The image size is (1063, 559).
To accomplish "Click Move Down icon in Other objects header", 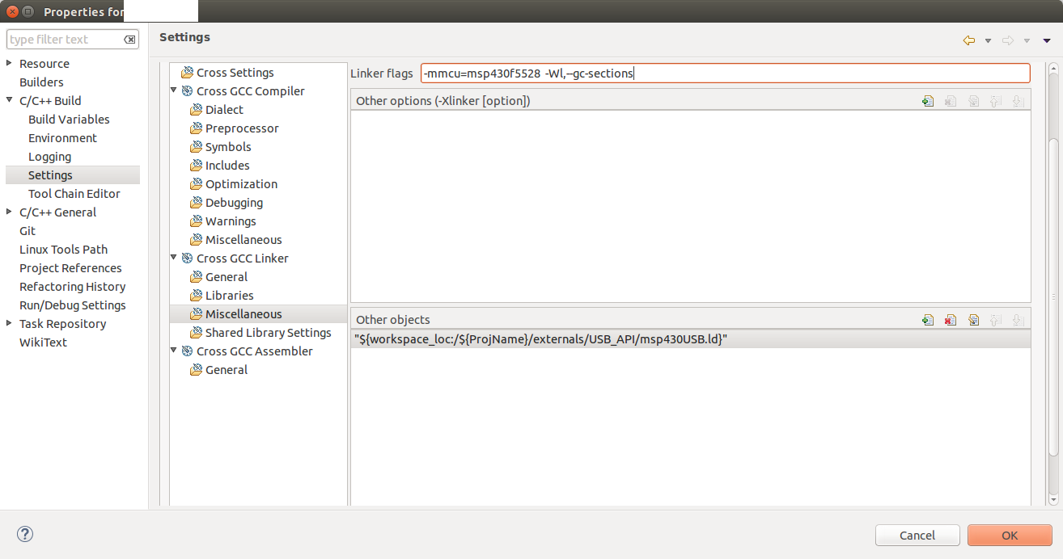I will (x=1019, y=320).
